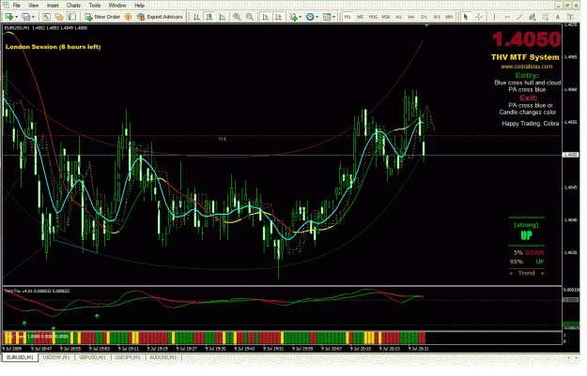
Task: Expand the Profiles dropdown arrow
Action: point(33,17)
